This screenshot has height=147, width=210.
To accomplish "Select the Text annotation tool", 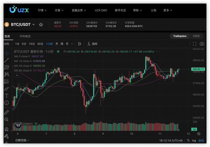I will [6, 96].
